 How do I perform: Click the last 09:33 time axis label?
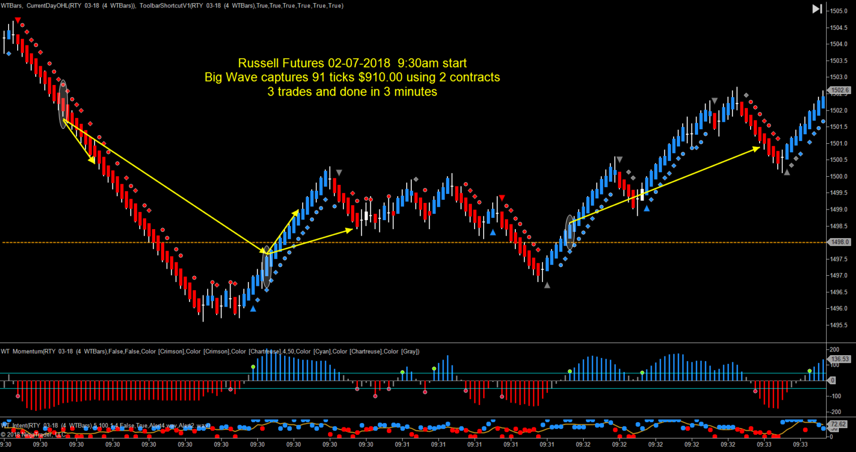[x=800, y=445]
